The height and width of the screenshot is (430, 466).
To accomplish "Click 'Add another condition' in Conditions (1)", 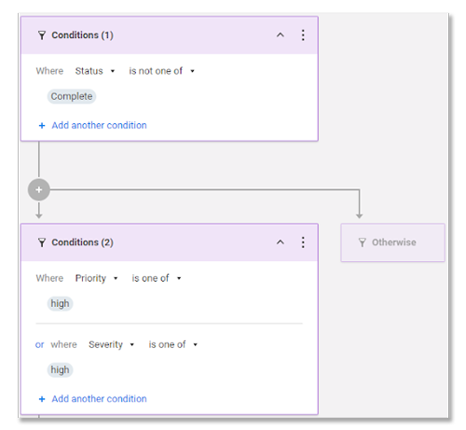I will tap(99, 125).
